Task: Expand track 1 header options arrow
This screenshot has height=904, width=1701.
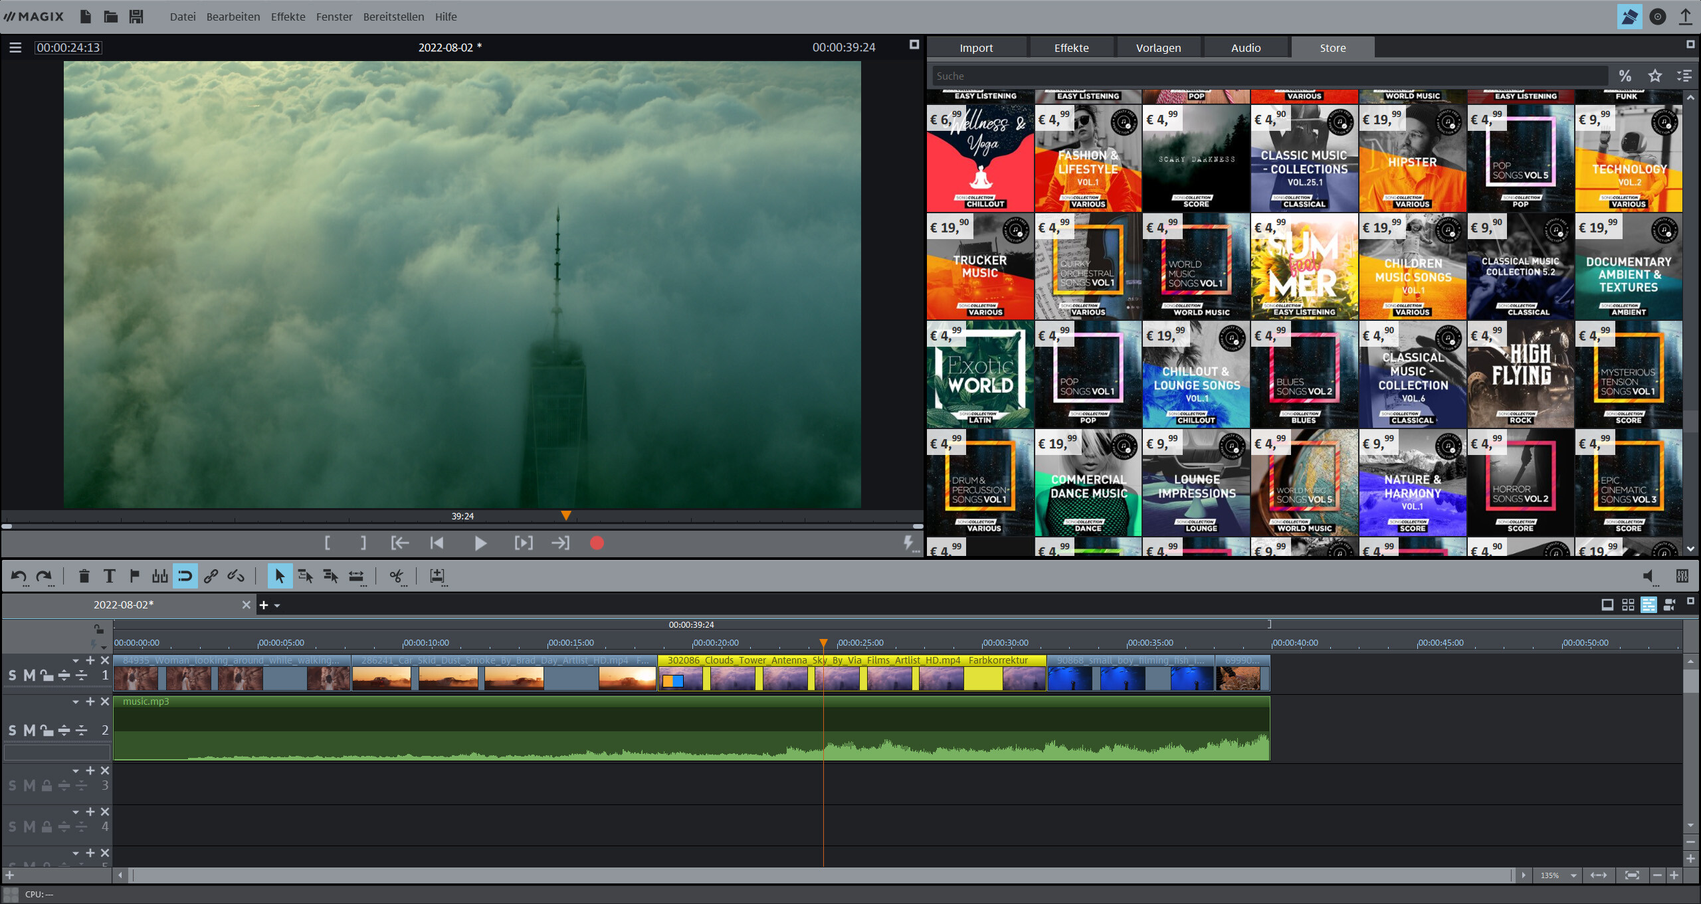Action: 75,660
